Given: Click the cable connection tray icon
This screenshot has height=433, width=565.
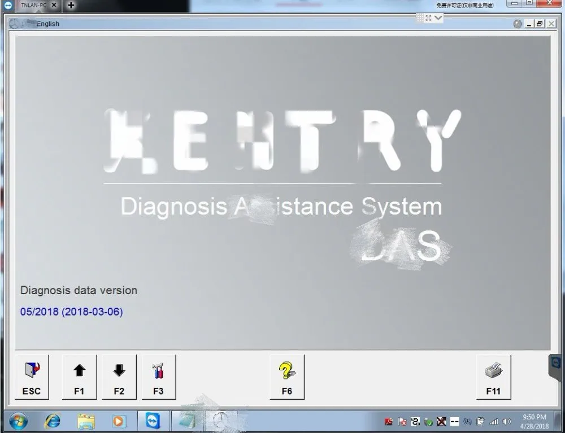Looking at the screenshot, I should [415, 422].
